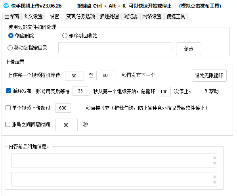Image resolution: width=237 pixels, height=196 pixels.
Task: Open the 网络设置 tab
Action: [152, 16]
